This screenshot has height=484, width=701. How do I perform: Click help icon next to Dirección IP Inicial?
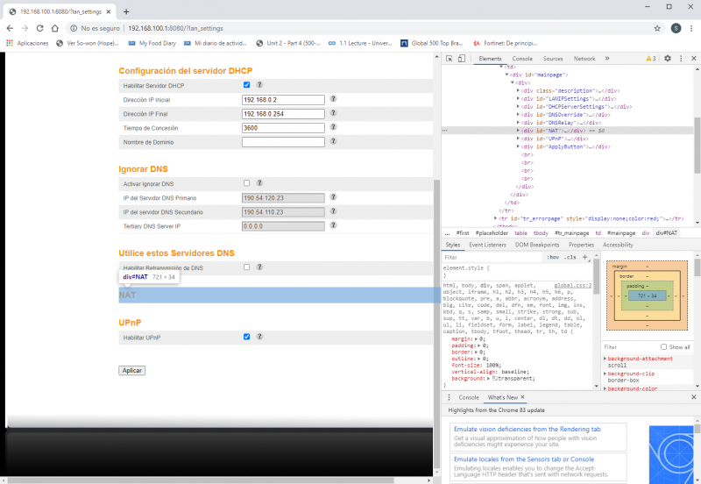pos(333,100)
